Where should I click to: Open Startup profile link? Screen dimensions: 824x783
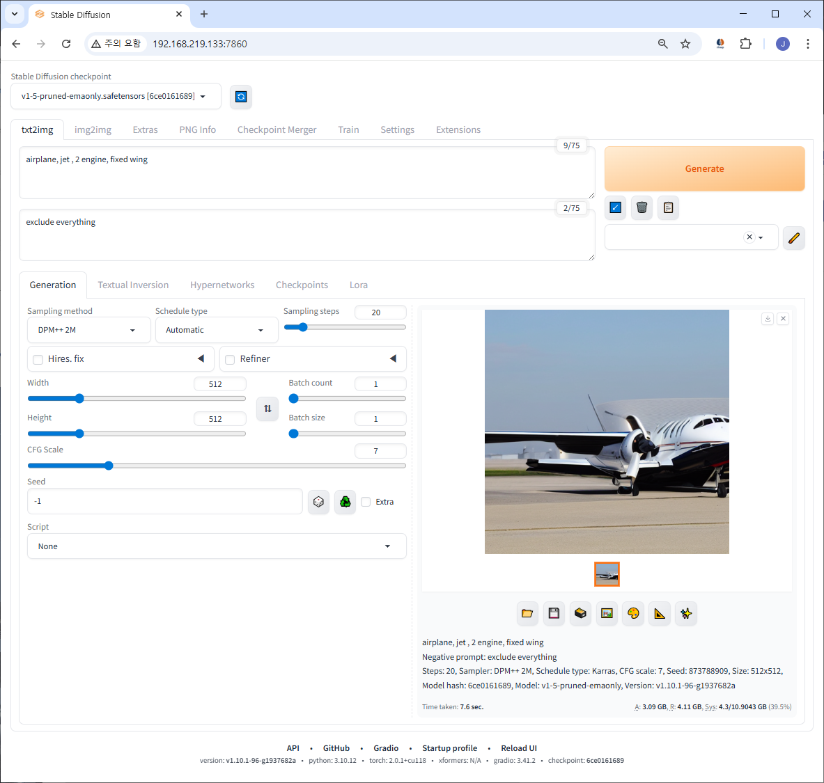[x=450, y=748]
